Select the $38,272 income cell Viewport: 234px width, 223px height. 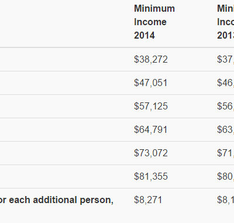point(151,59)
